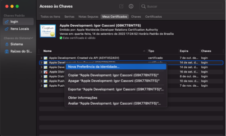The image size is (226, 136).
Task: Click the large certificate thumbnail image
Action: (48, 31)
